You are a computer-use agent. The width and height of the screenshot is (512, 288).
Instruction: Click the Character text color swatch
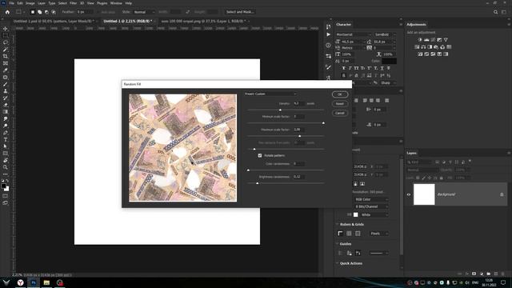(x=390, y=61)
